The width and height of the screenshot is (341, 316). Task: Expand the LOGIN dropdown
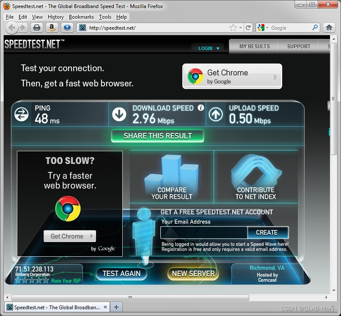click(208, 48)
